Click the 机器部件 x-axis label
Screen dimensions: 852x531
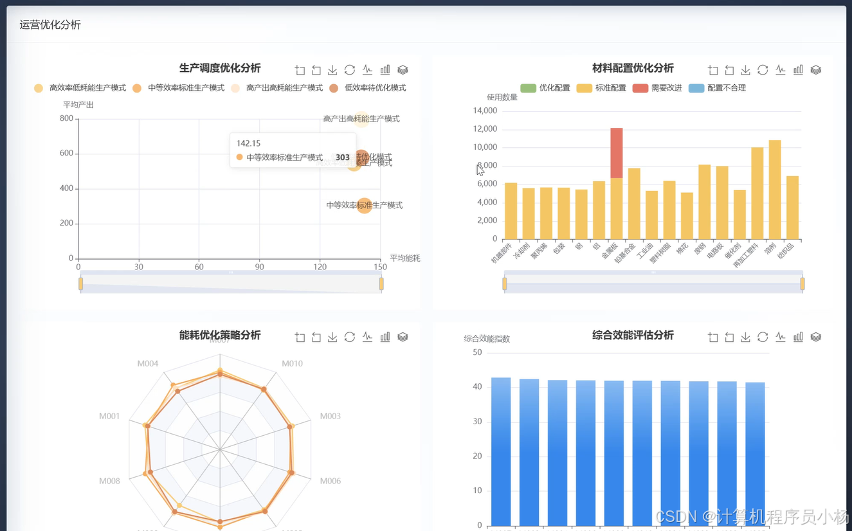pos(502,253)
